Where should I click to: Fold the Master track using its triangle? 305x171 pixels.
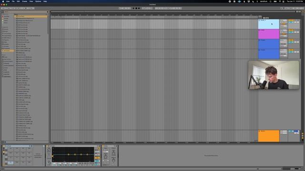(x=259, y=131)
